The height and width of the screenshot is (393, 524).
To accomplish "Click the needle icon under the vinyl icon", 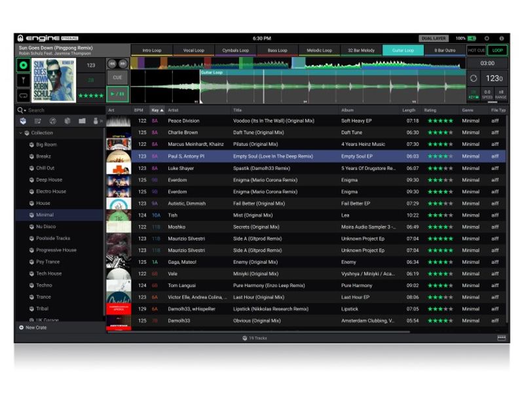I will (24, 80).
